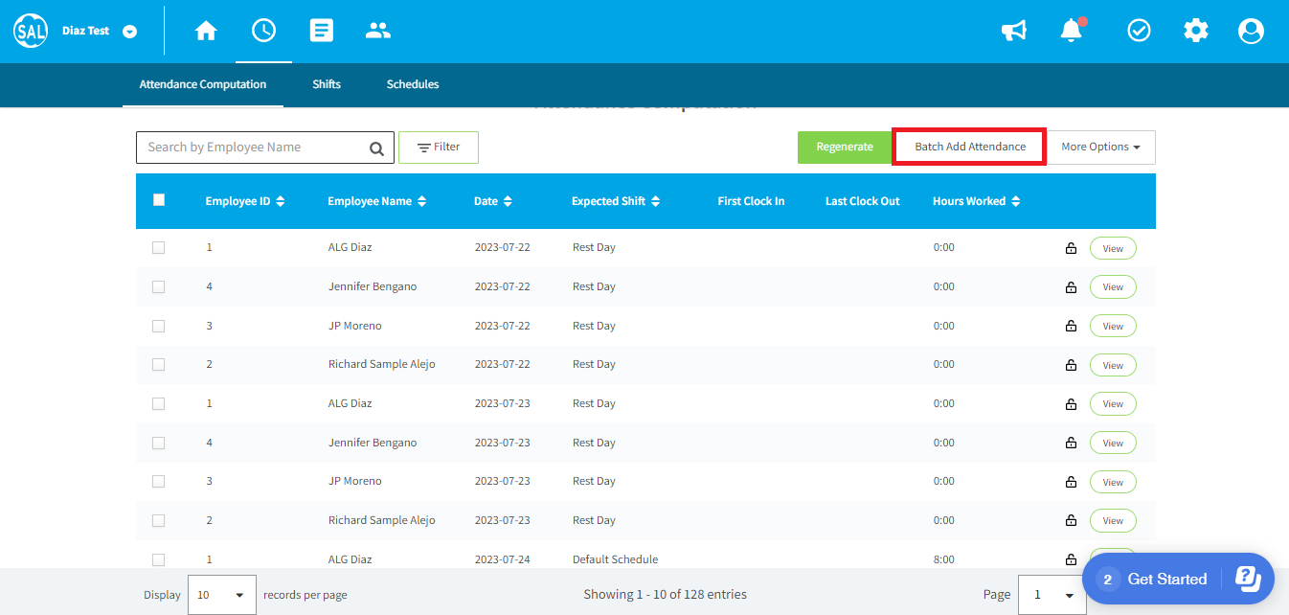1289x615 pixels.
Task: View the JP Moreno 2023-07-23 record
Action: tap(1113, 482)
